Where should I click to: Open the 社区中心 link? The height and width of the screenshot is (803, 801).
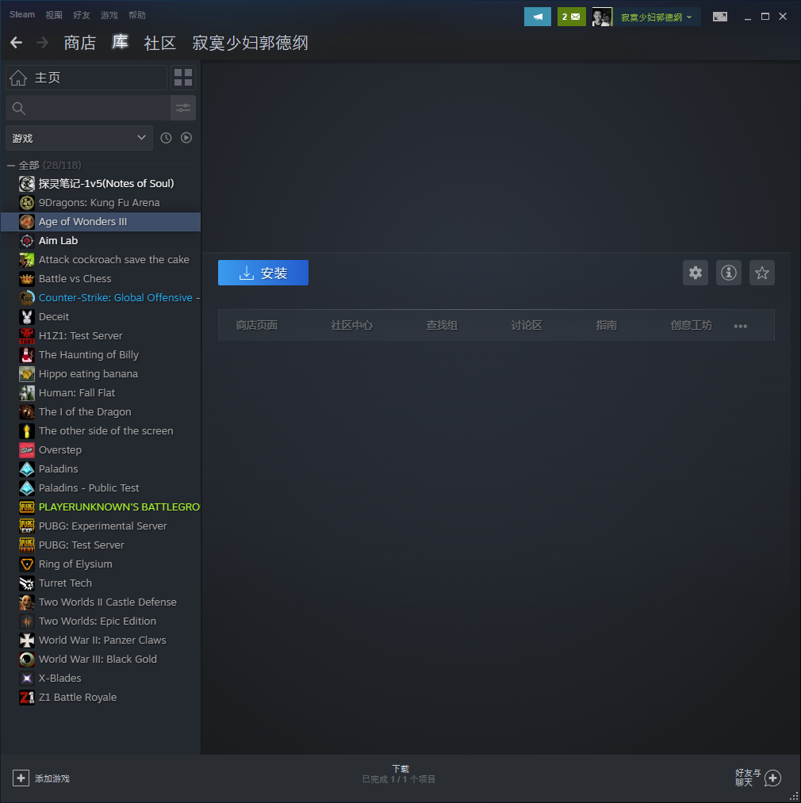coord(351,325)
